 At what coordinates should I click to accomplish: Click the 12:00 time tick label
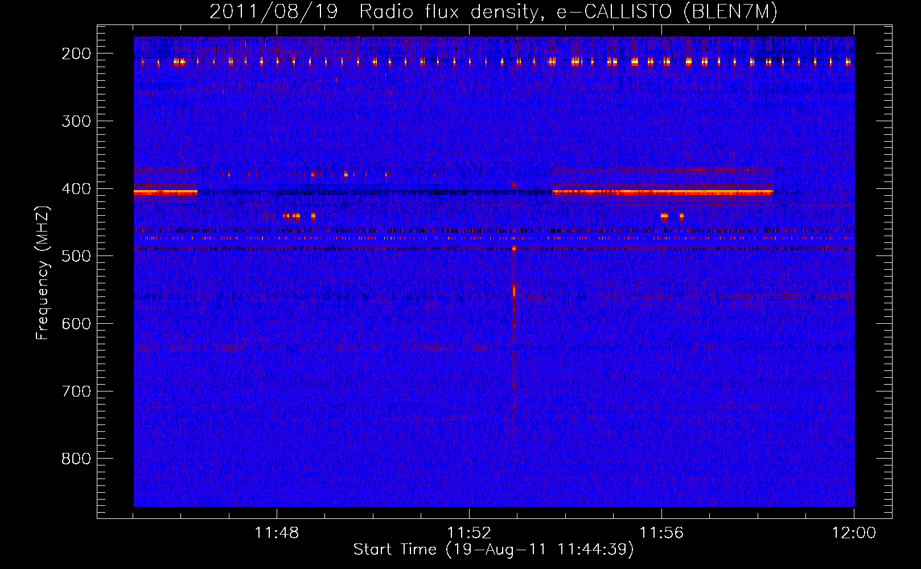[x=854, y=533]
